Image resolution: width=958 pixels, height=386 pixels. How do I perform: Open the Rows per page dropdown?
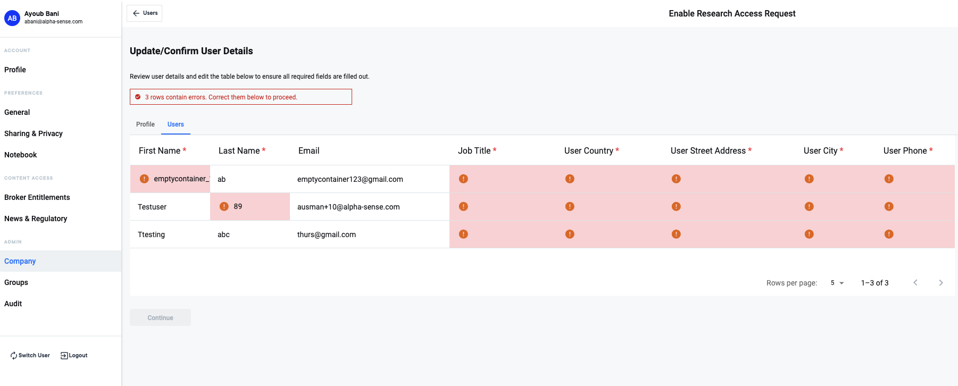point(837,283)
